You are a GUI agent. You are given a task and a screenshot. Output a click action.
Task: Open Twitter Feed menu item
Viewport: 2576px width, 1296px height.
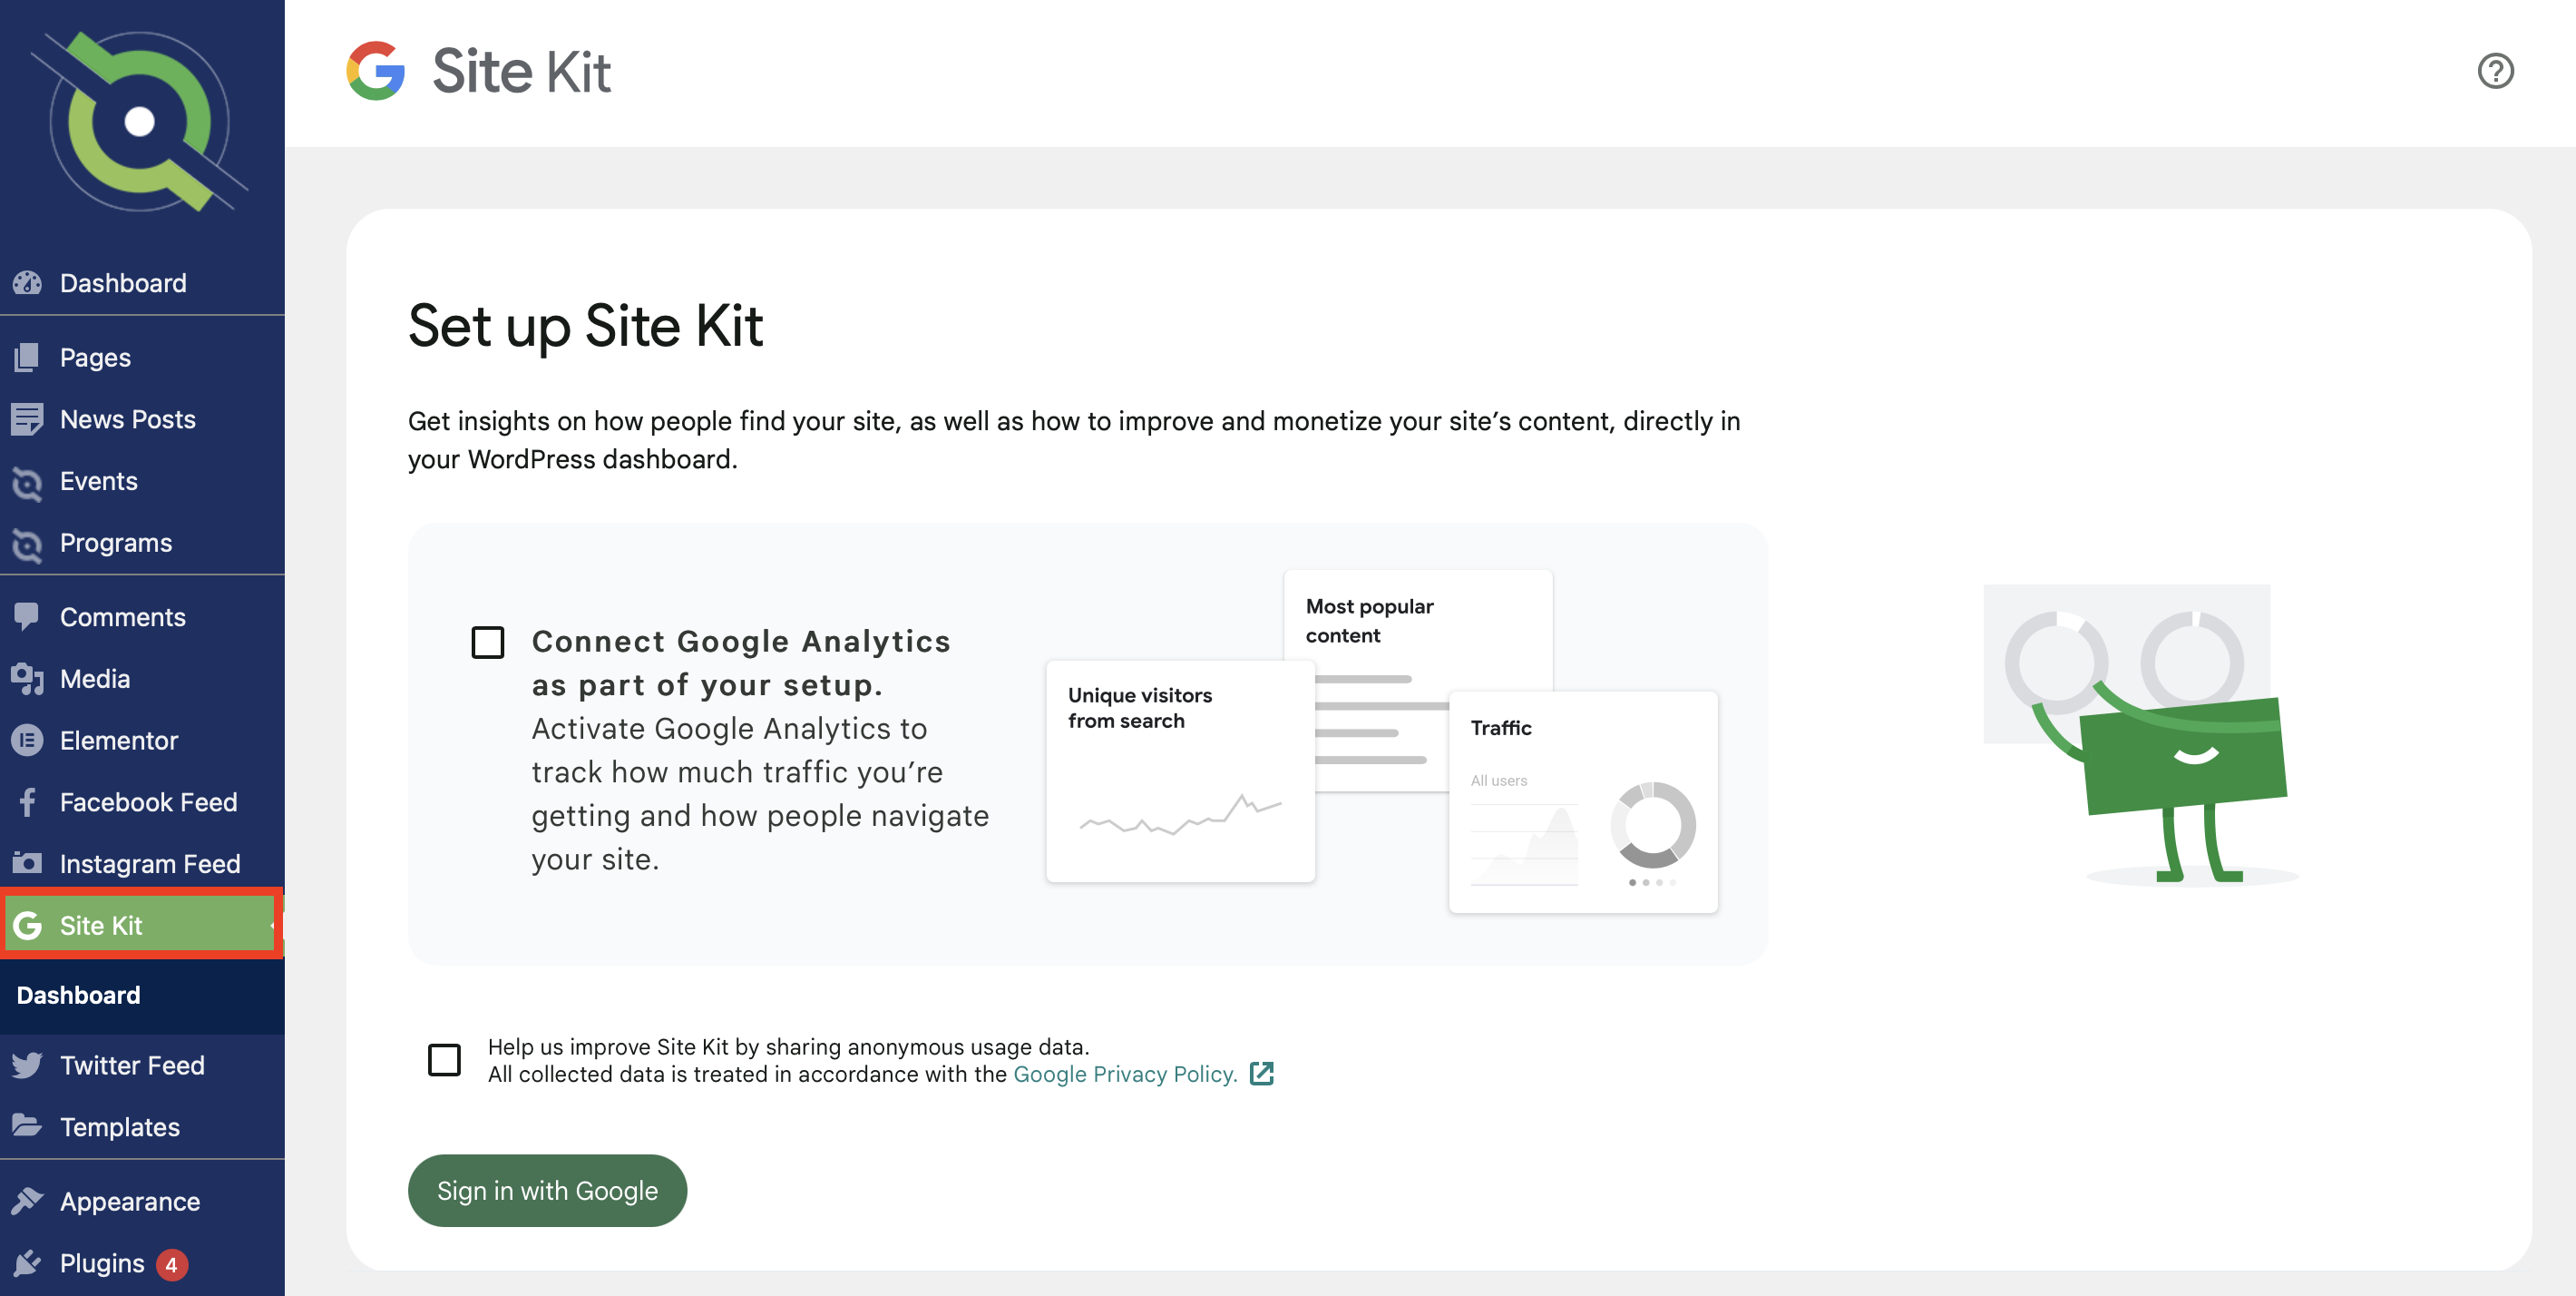tap(142, 1065)
